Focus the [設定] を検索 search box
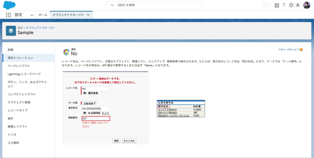Viewport: 314px width, 158px height. click(x=154, y=5)
